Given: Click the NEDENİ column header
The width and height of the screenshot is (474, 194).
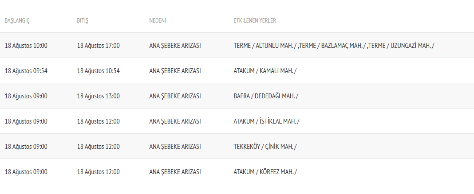Looking at the screenshot, I should 158,21.
